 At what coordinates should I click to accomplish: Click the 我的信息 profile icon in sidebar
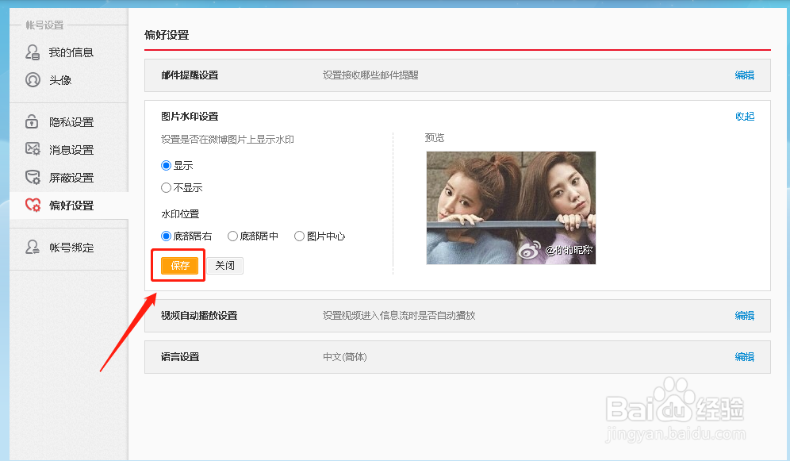point(33,52)
